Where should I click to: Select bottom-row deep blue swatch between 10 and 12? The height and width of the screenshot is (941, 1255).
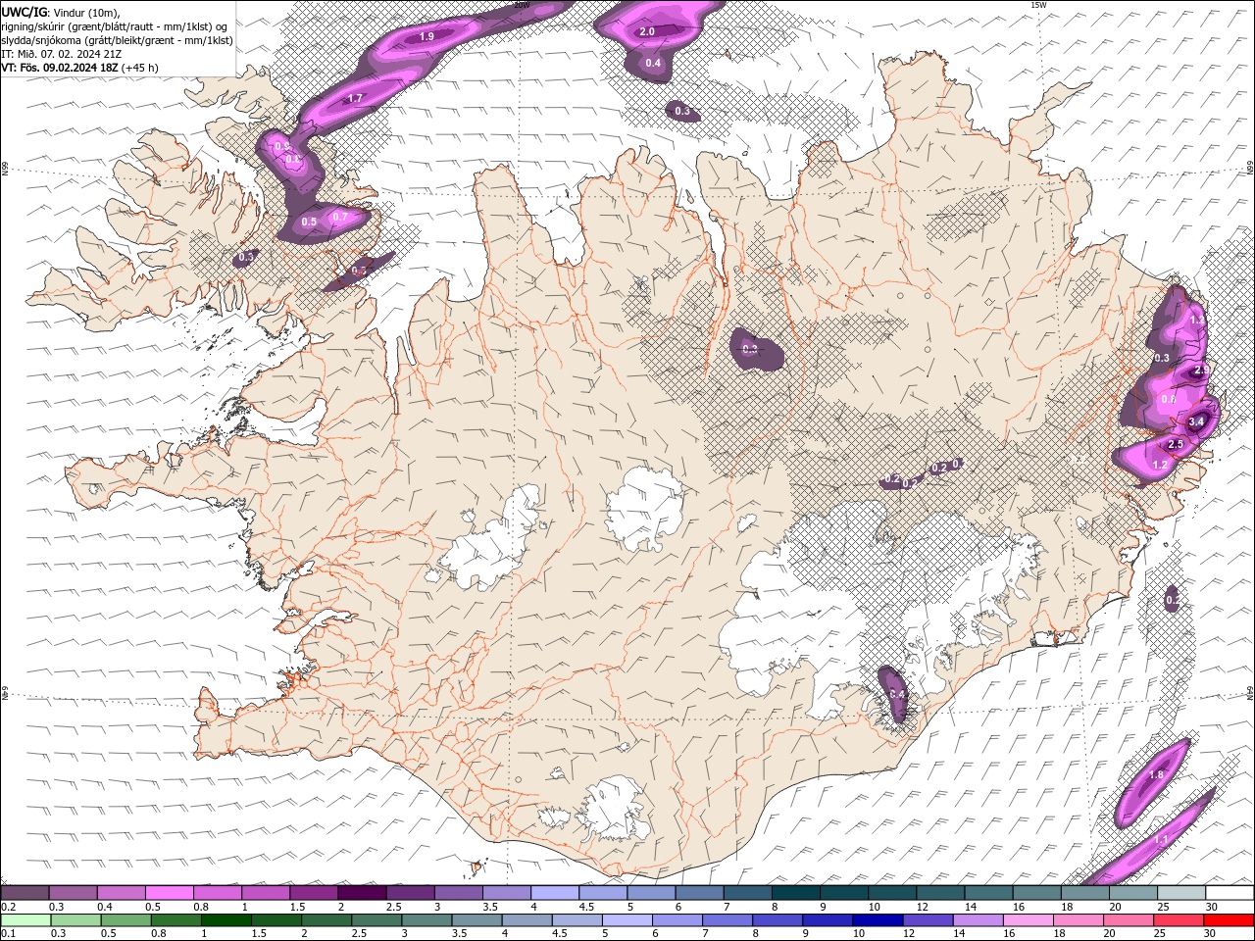coord(878,920)
